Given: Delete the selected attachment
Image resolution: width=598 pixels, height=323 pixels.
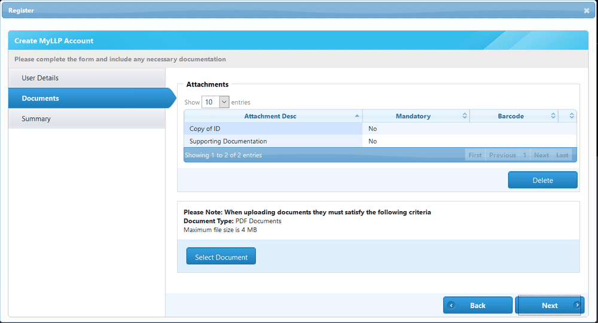Looking at the screenshot, I should tap(542, 180).
